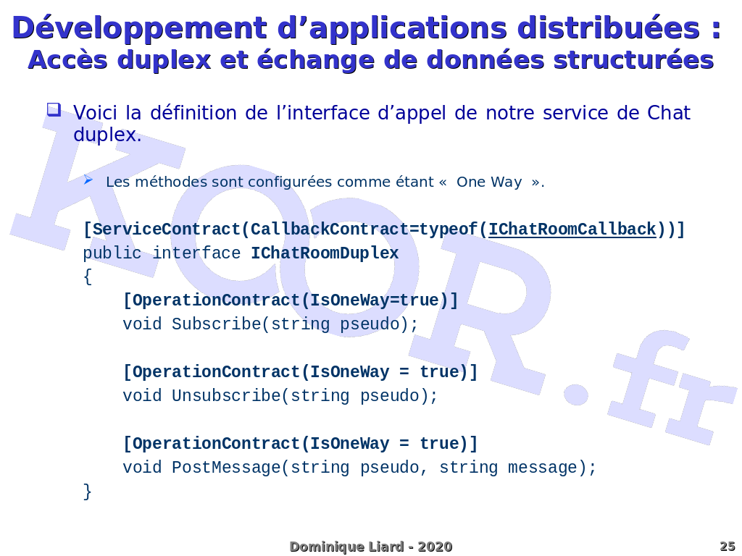Screen dimensions: 742x556
Task: Click the opening curly brace of the interface
Action: 88,277
